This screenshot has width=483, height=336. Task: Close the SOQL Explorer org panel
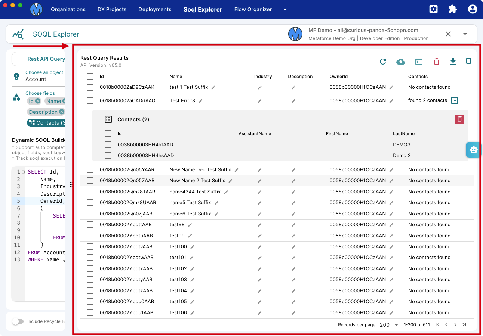pyautogui.click(x=448, y=34)
